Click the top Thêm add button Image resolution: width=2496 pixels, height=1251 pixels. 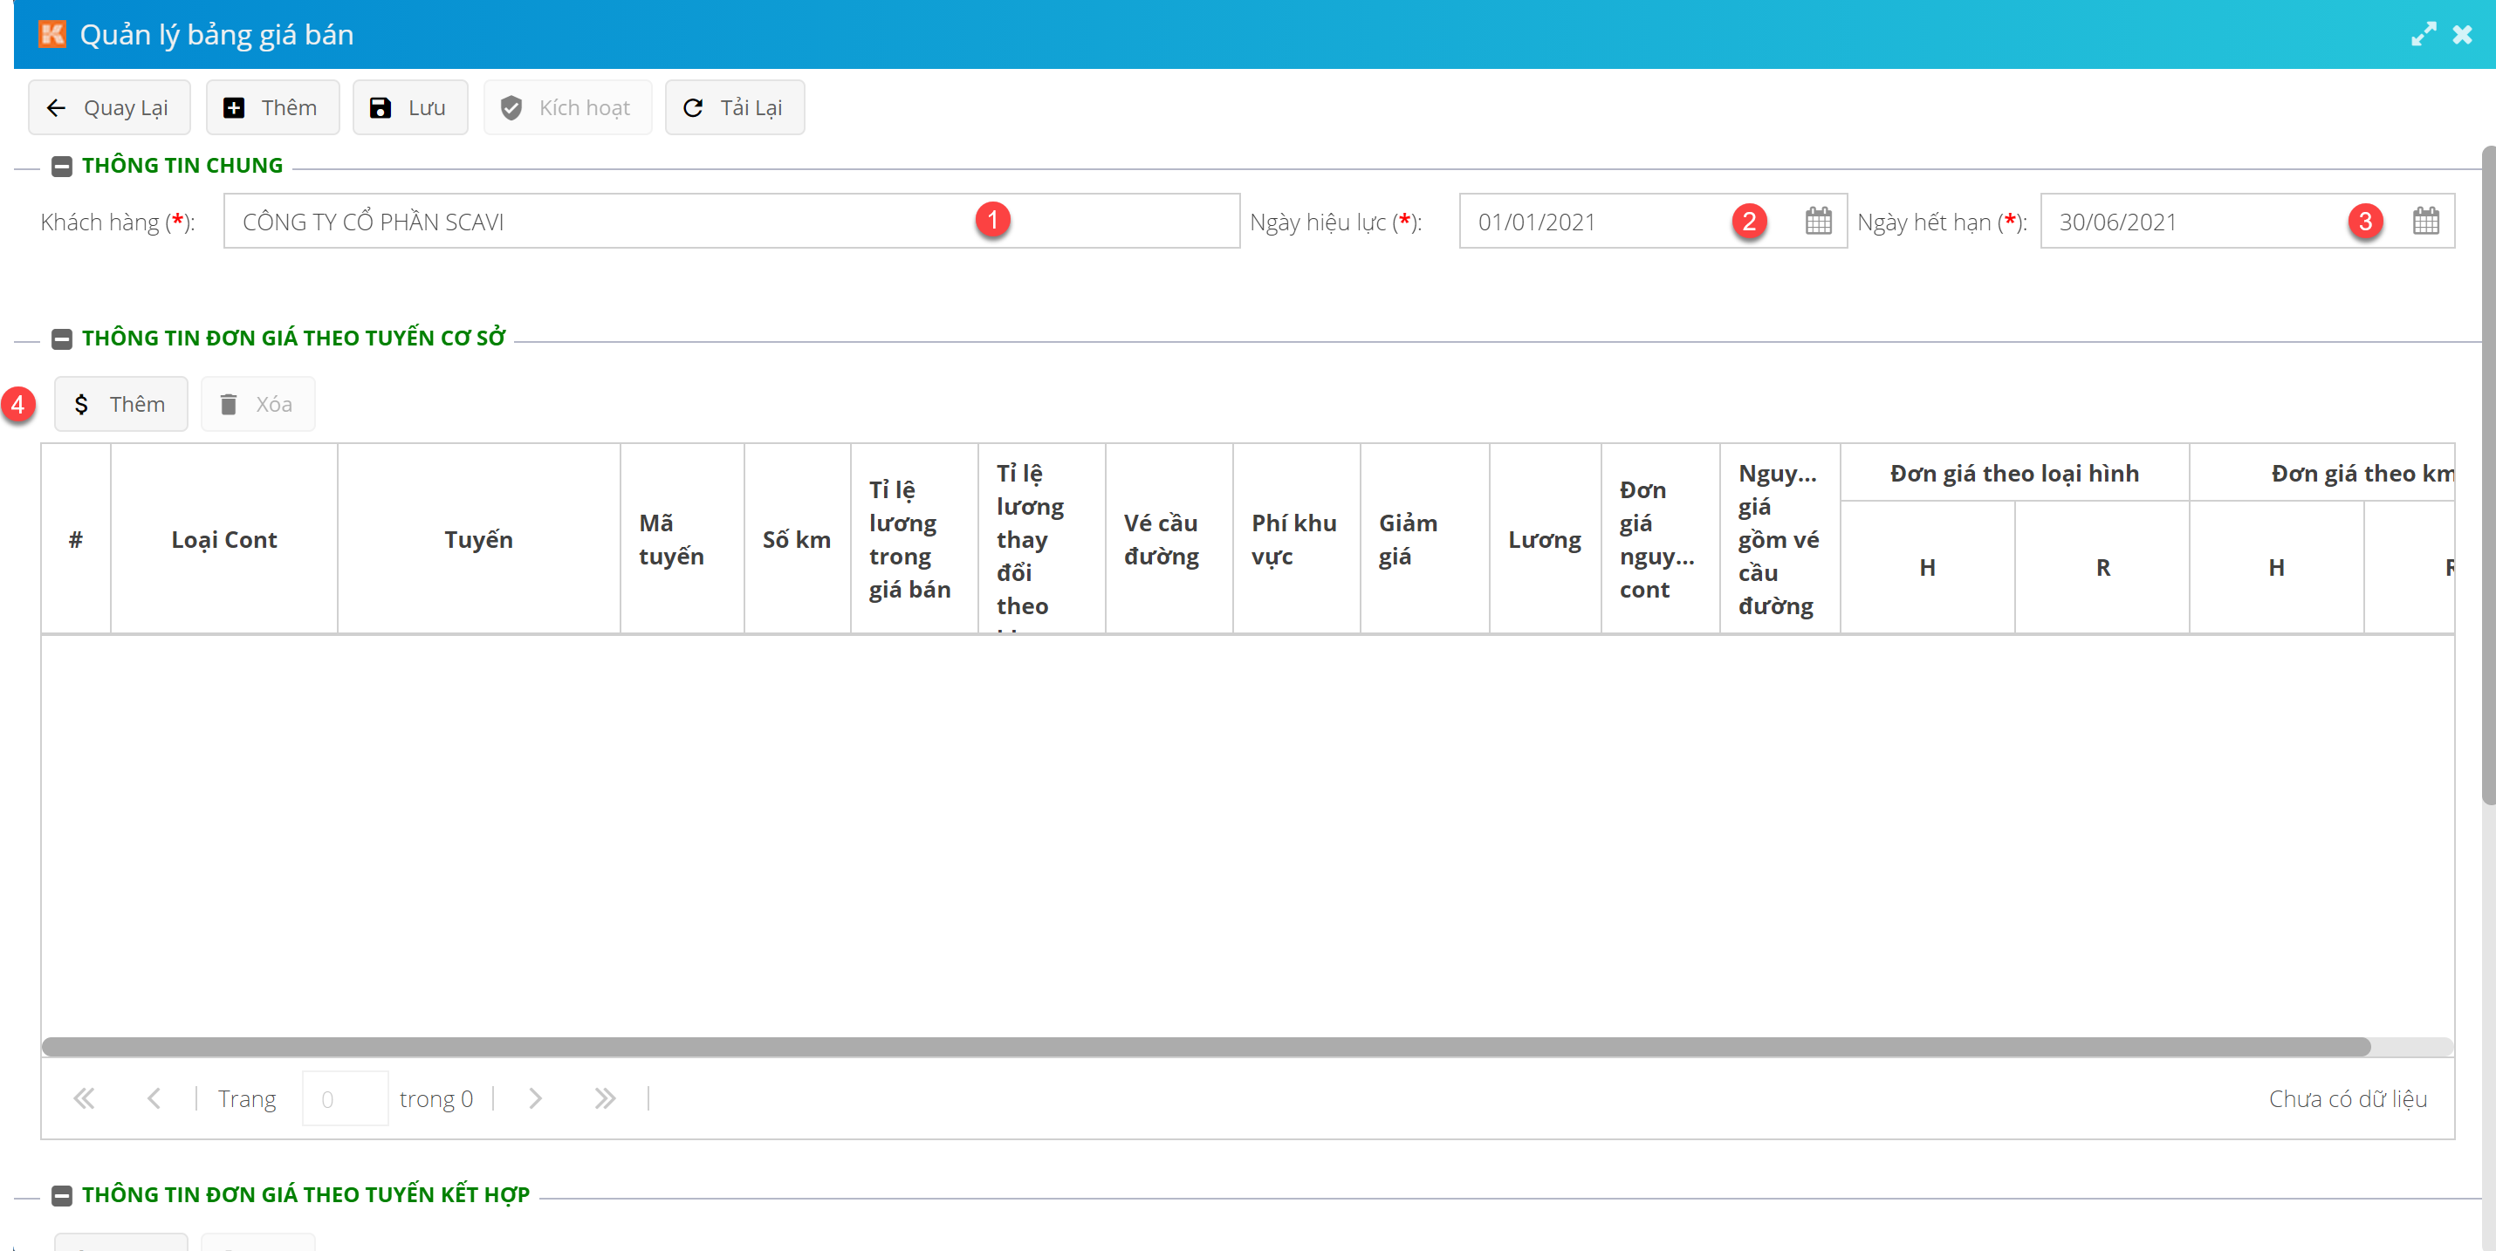271,107
